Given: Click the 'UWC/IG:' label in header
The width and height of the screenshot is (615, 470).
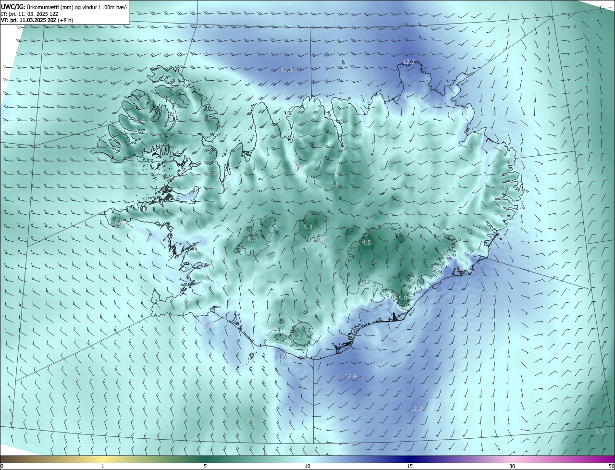Looking at the screenshot, I should tap(13, 7).
